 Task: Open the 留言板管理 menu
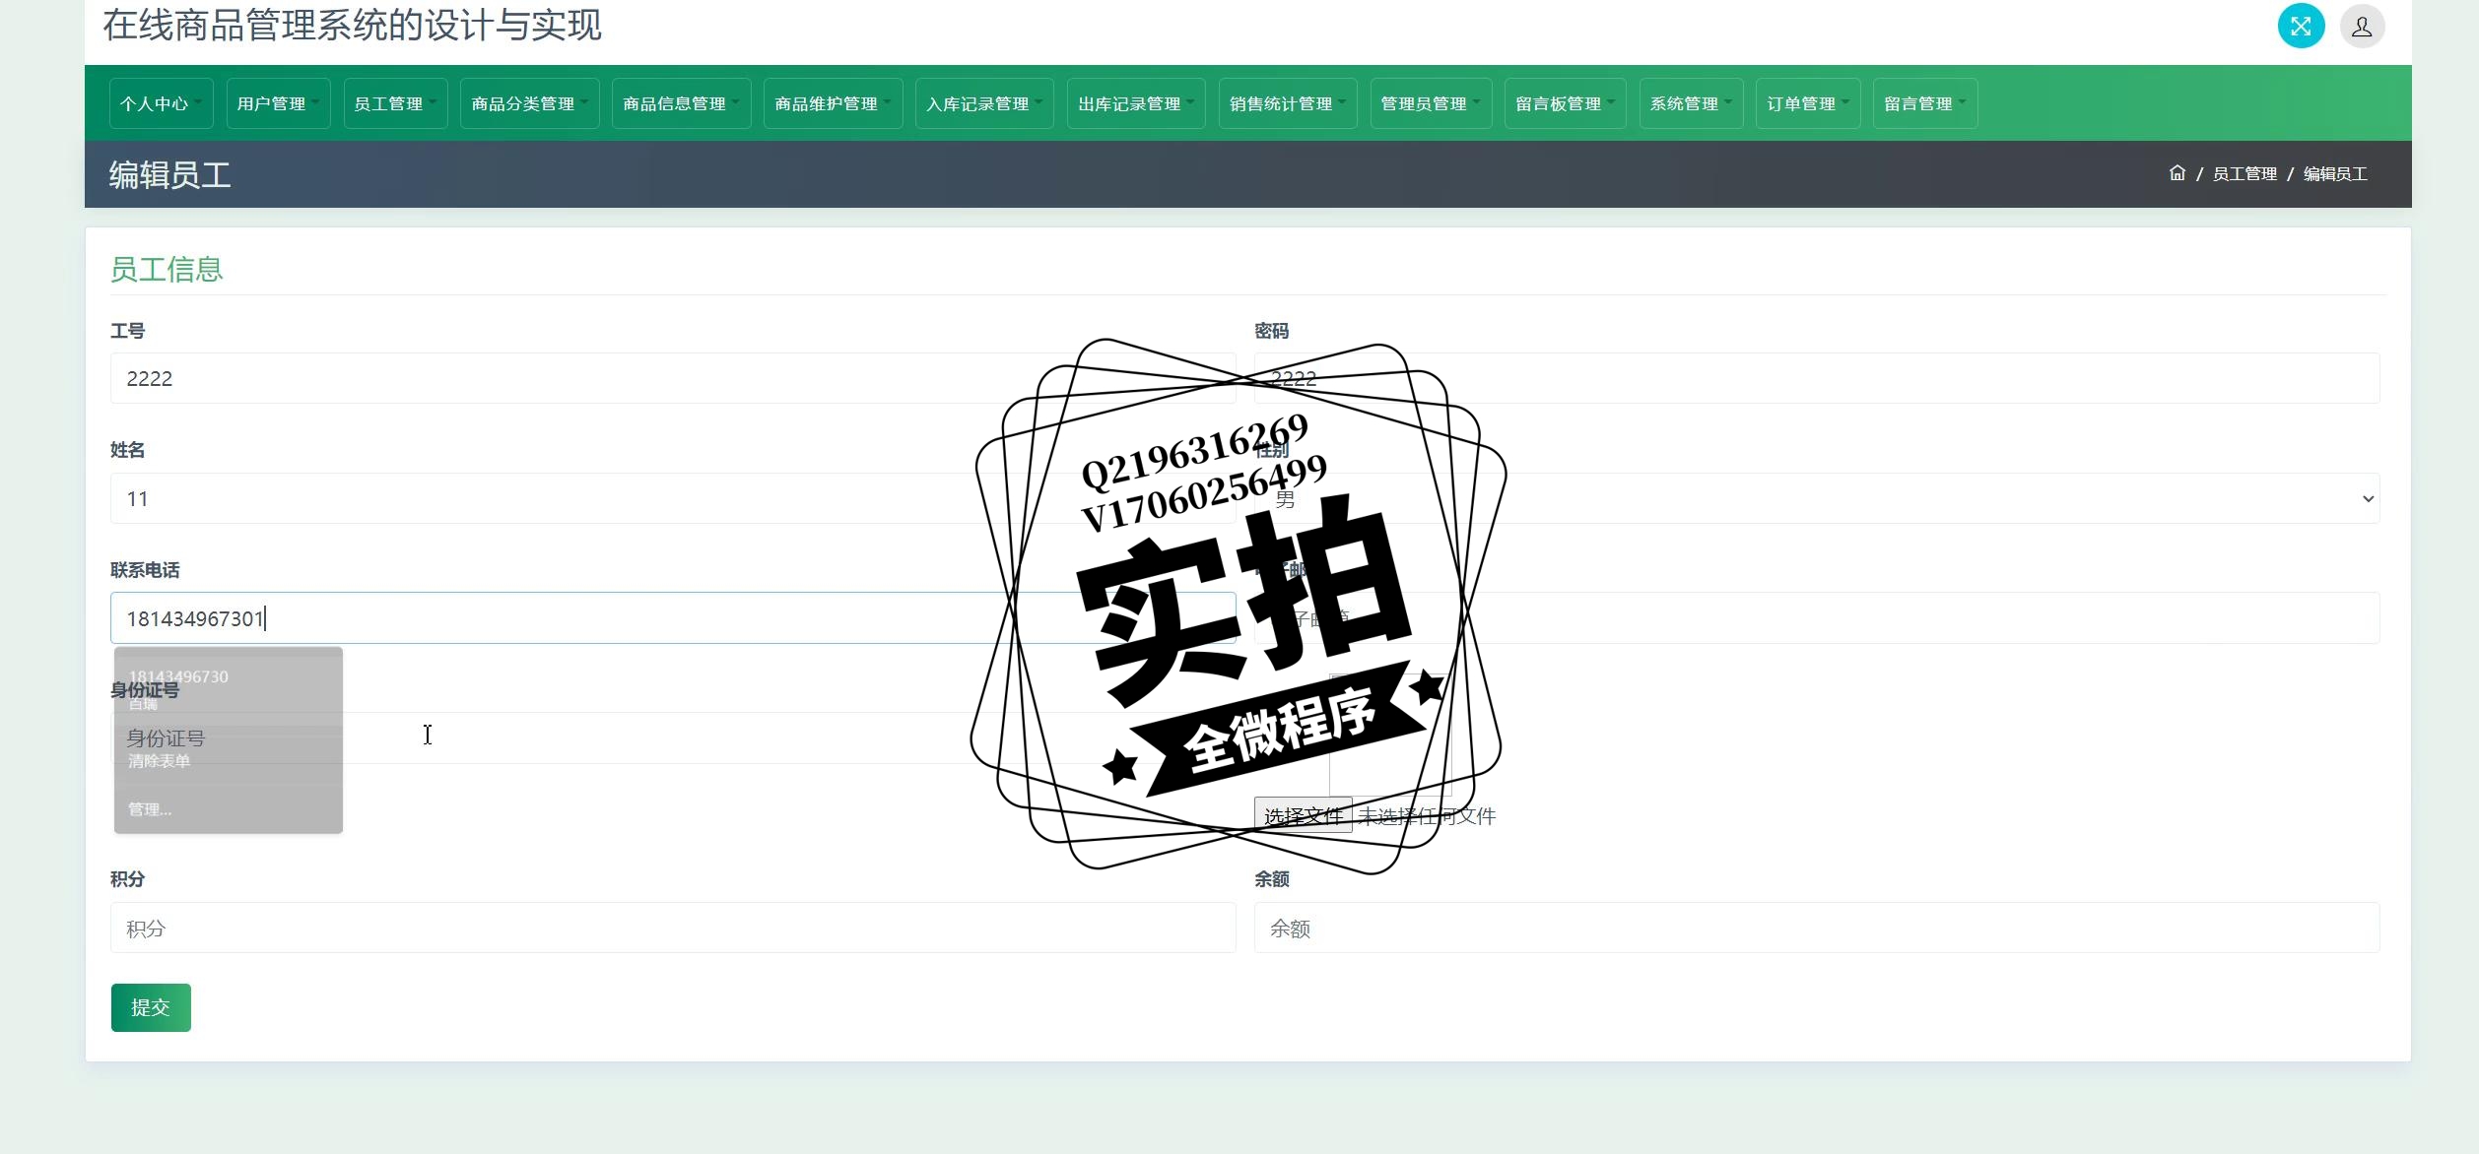point(1566,103)
